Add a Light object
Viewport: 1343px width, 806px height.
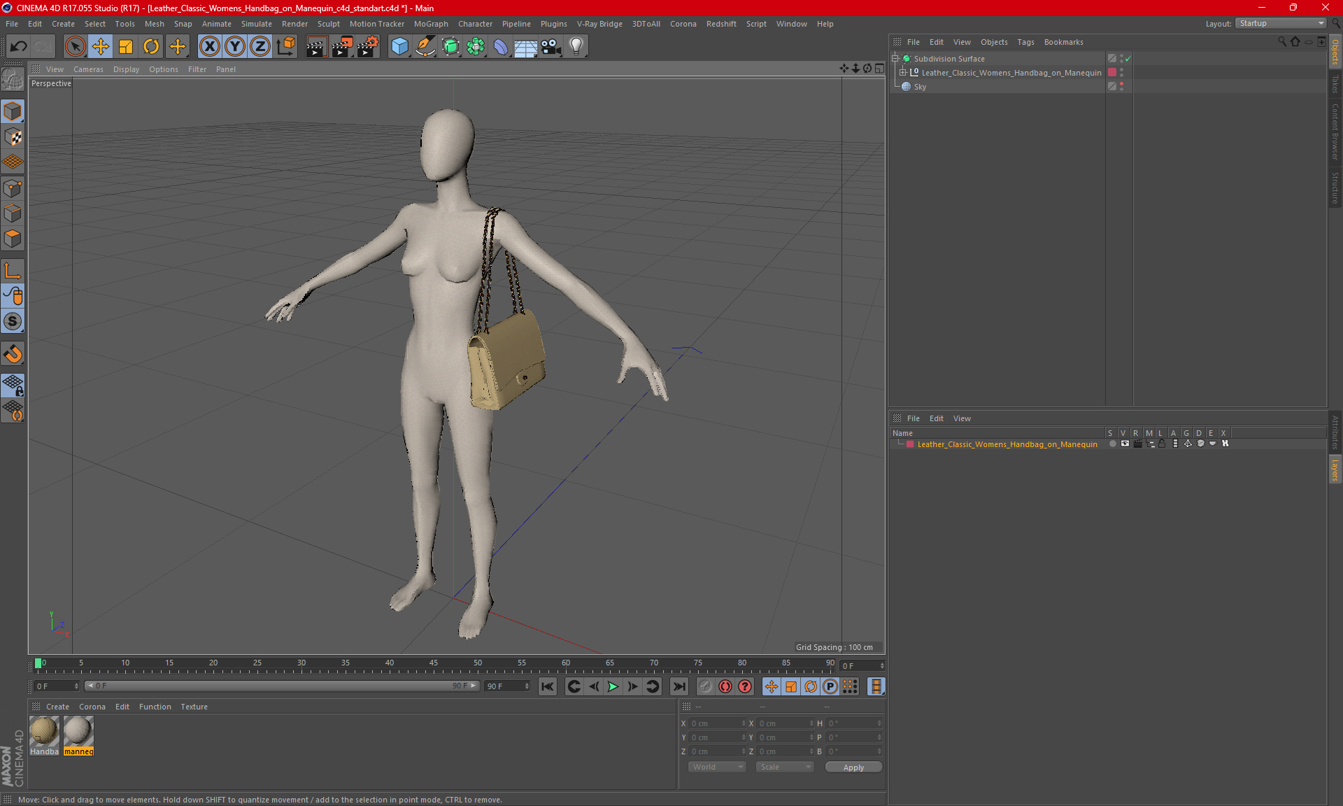pos(576,47)
